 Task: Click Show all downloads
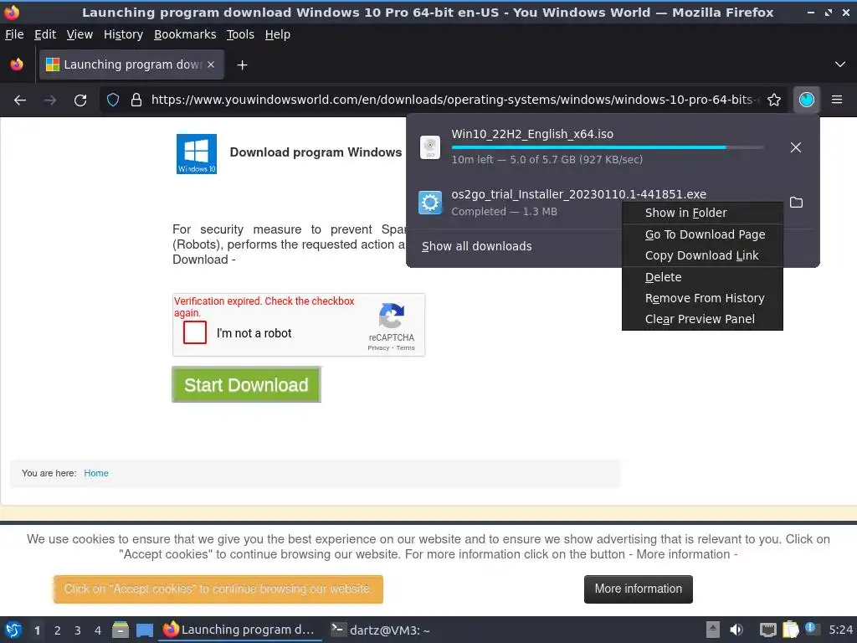point(476,246)
